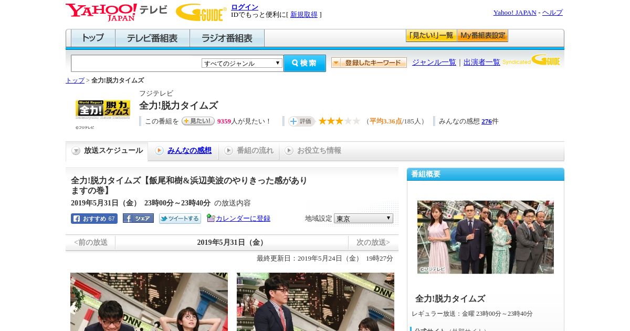
Task: Click the Facebook シェア button
Action: (138, 218)
